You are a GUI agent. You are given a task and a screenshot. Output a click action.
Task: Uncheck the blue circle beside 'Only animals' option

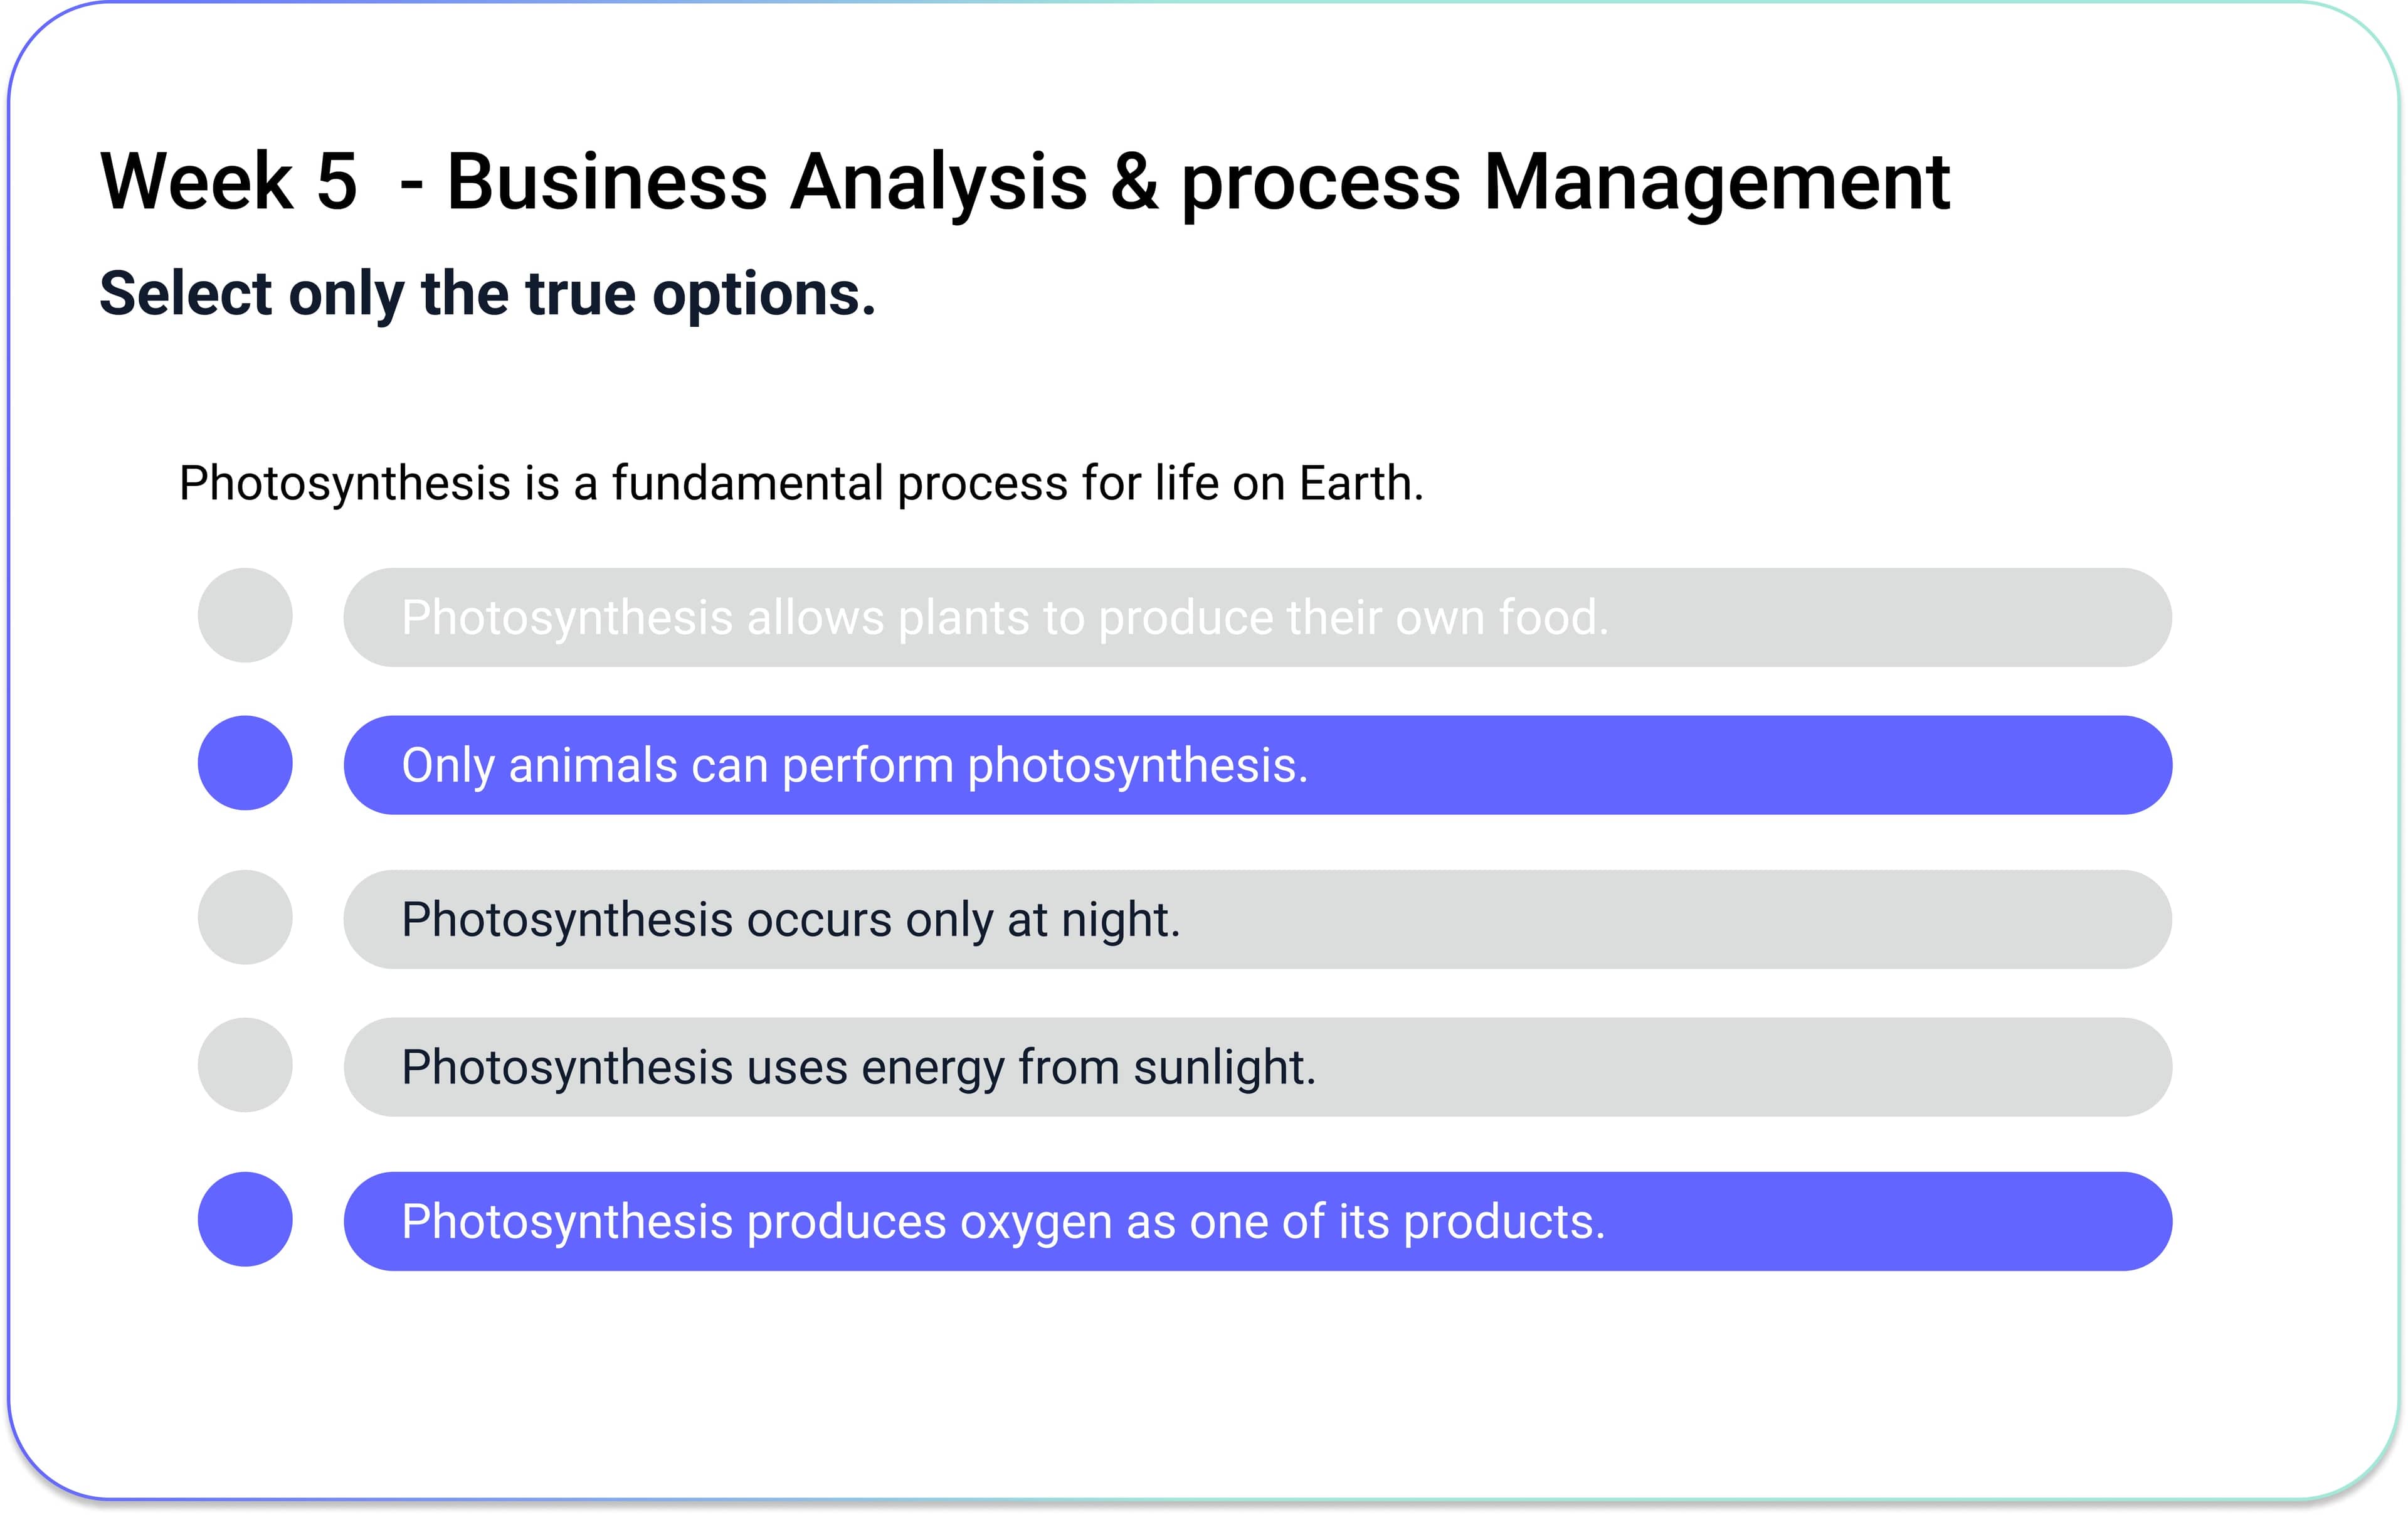point(245,762)
